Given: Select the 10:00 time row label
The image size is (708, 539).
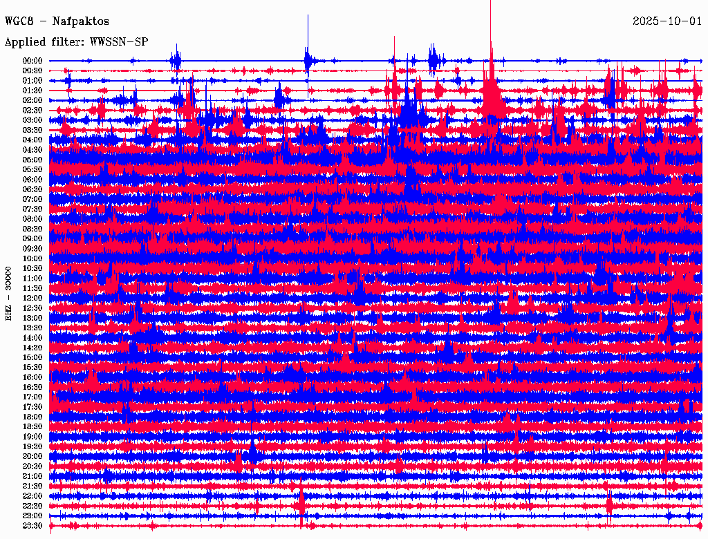Looking at the screenshot, I should coord(32,258).
